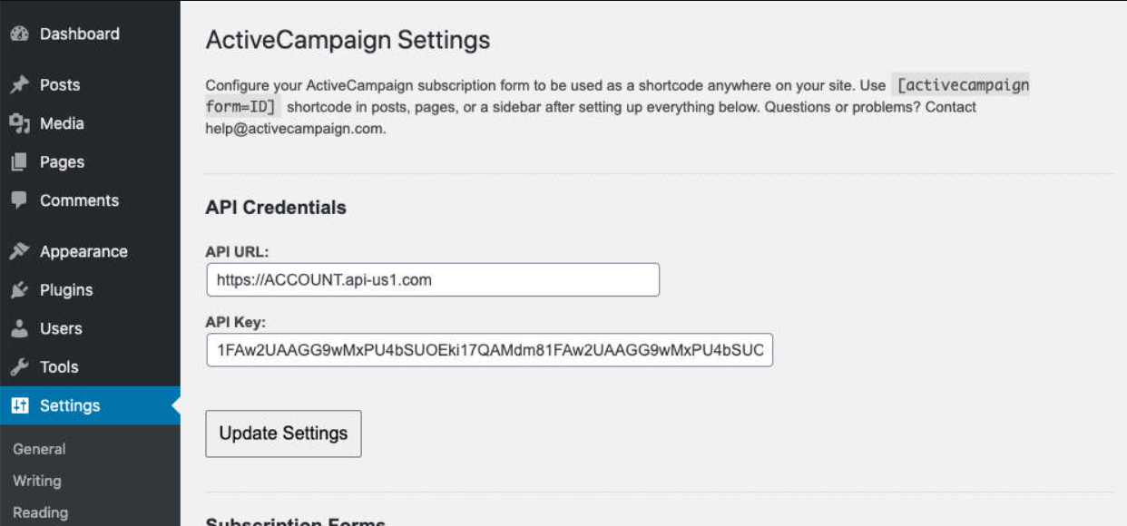The image size is (1127, 526).
Task: Open Comments via the speech bubble icon
Action: pos(20,200)
